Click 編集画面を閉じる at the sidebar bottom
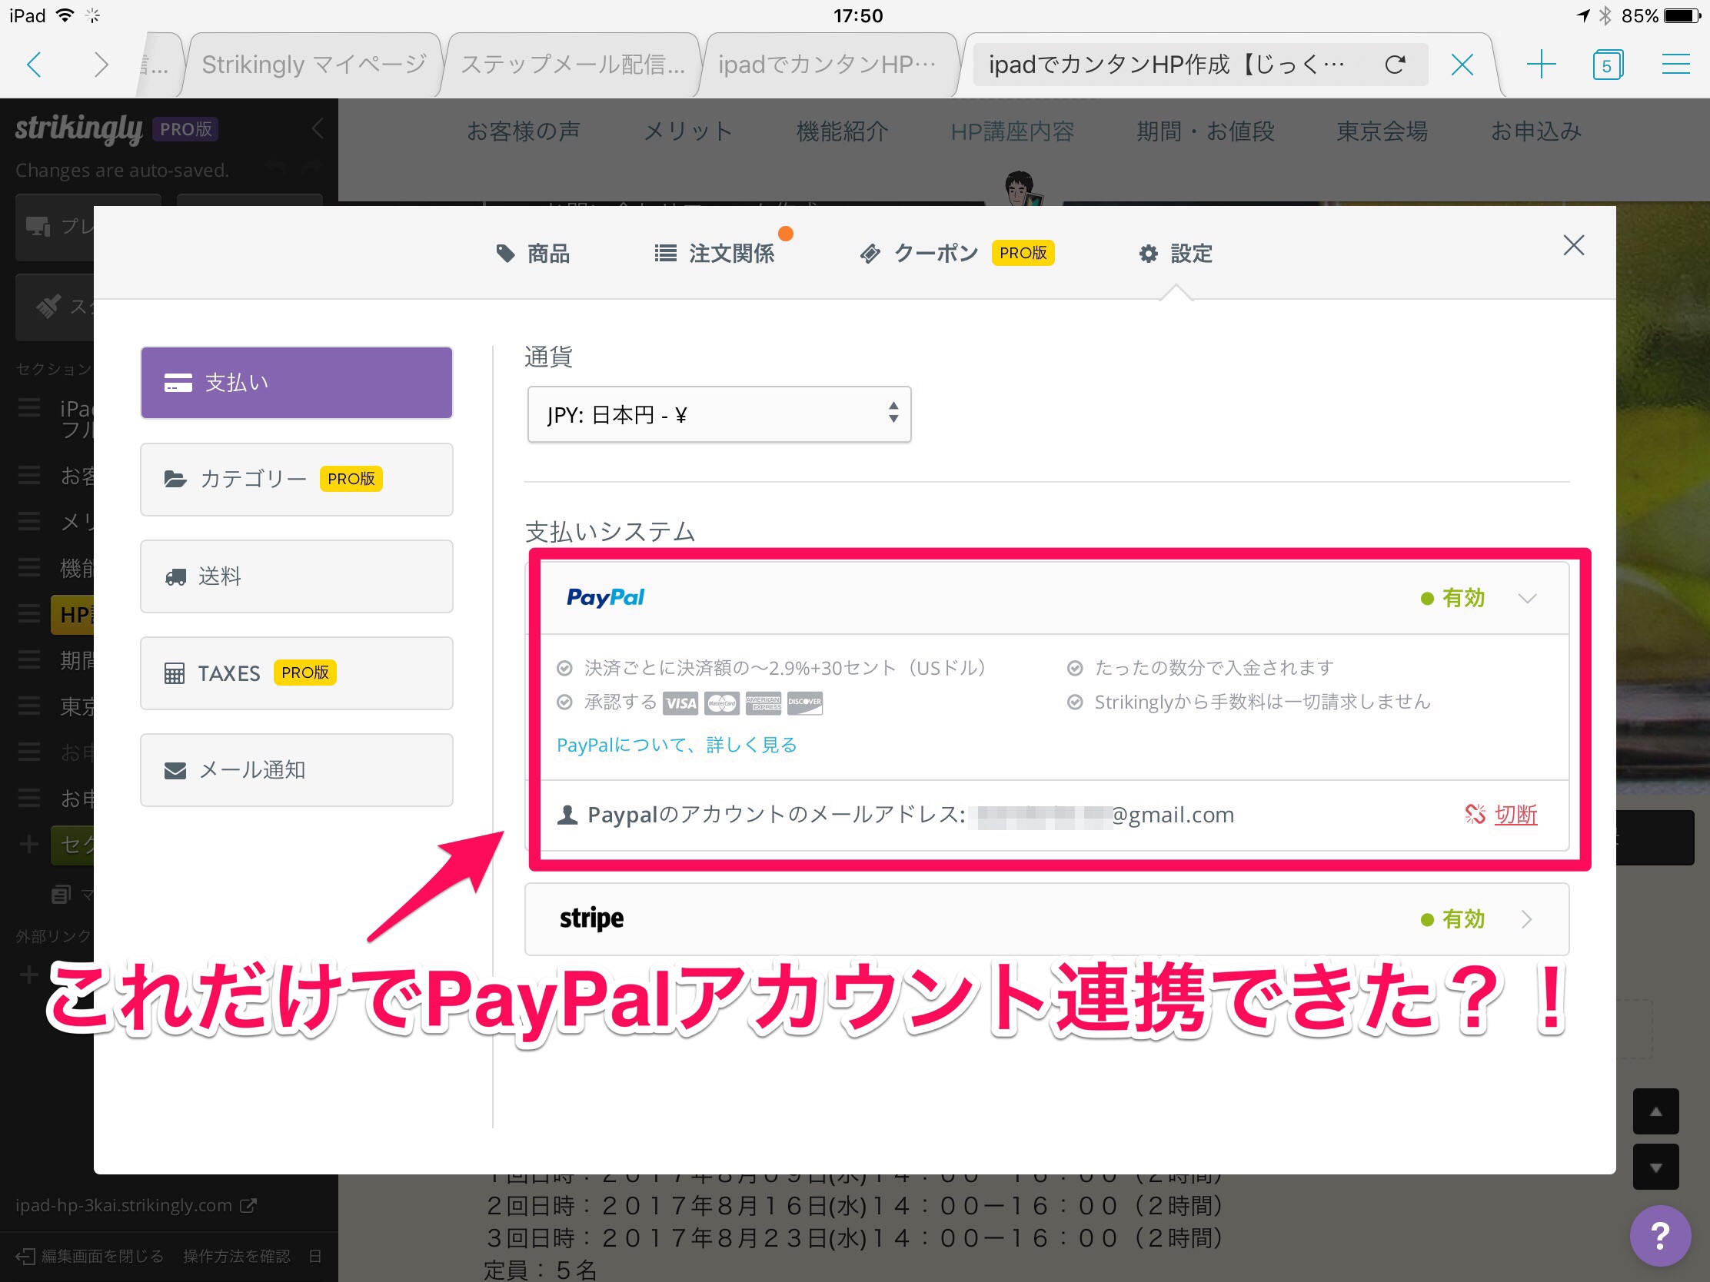The height and width of the screenshot is (1282, 1710). click(91, 1257)
